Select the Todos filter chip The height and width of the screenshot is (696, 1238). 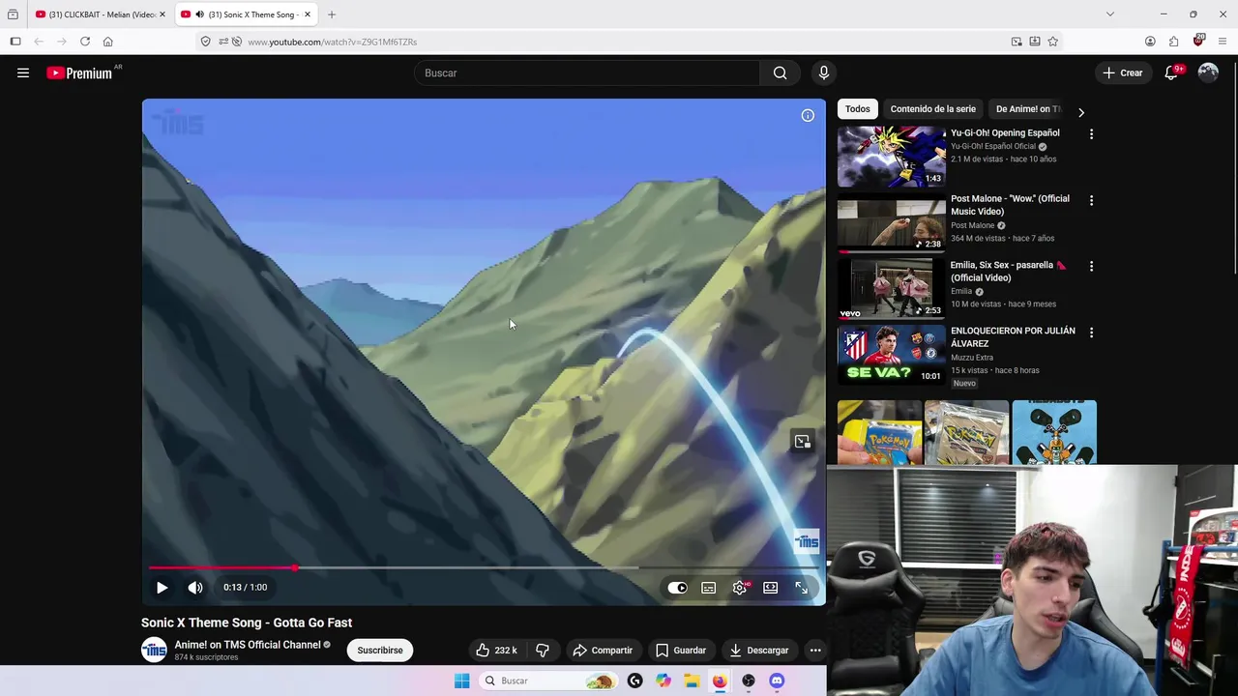click(858, 109)
